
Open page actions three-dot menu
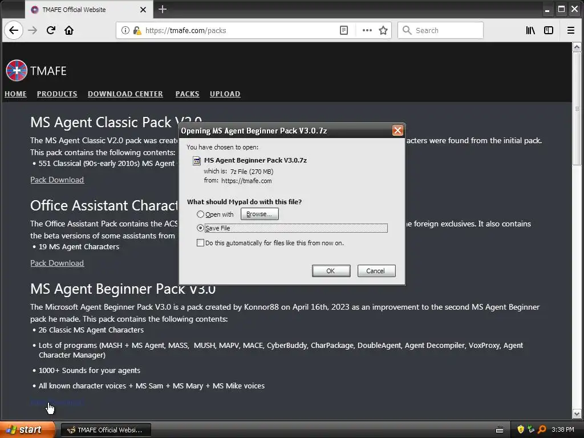[367, 30]
